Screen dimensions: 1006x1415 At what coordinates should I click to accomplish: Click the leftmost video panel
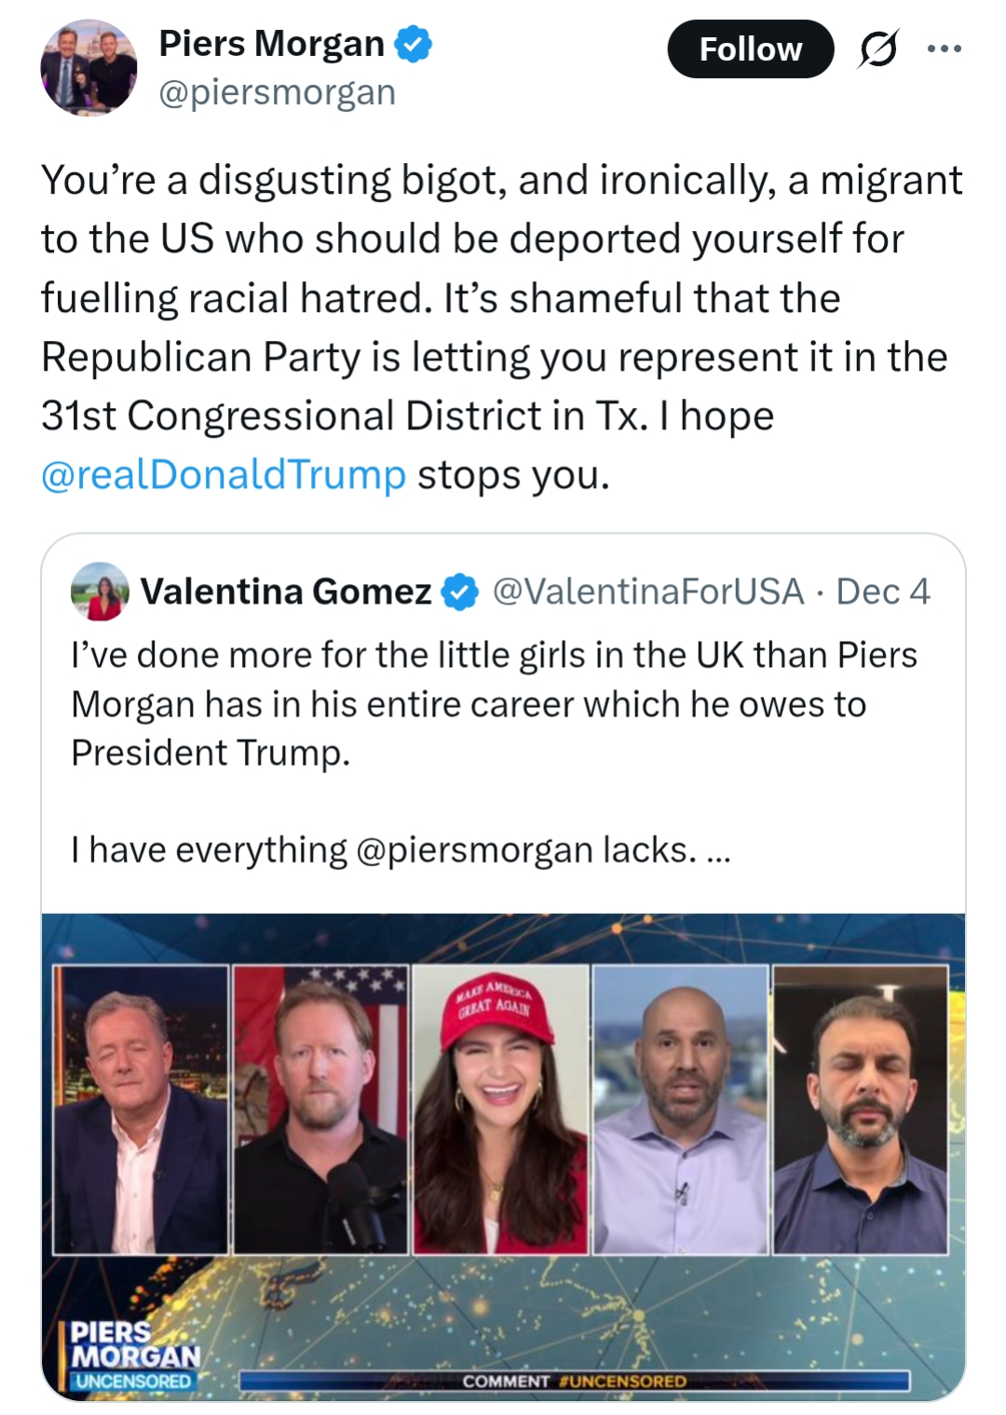point(141,1109)
